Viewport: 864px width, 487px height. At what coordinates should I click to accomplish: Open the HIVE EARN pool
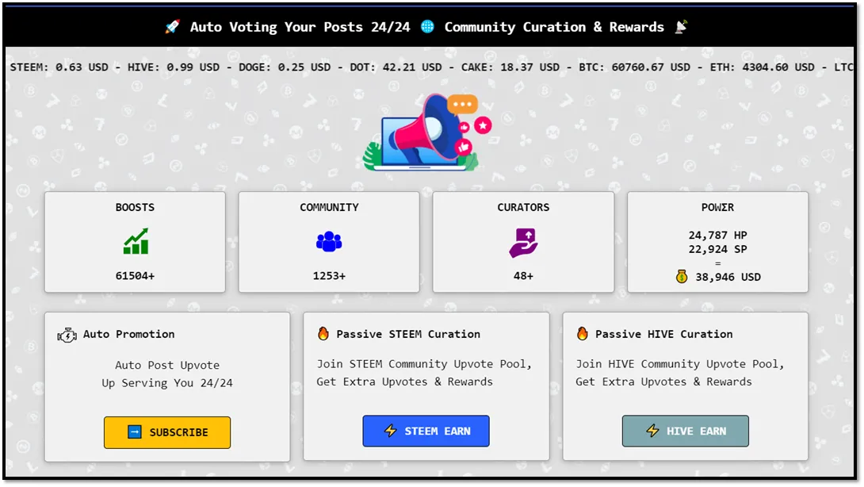tap(686, 431)
